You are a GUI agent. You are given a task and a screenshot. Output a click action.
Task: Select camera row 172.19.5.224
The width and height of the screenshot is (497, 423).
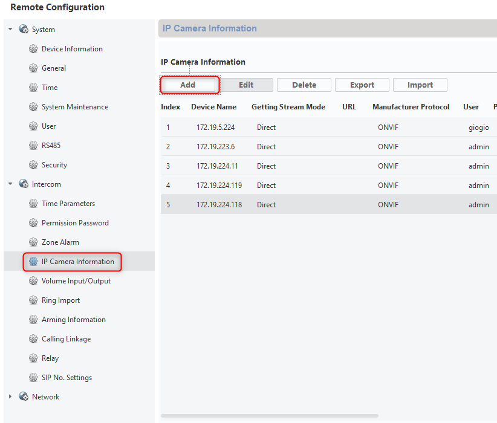(x=329, y=127)
